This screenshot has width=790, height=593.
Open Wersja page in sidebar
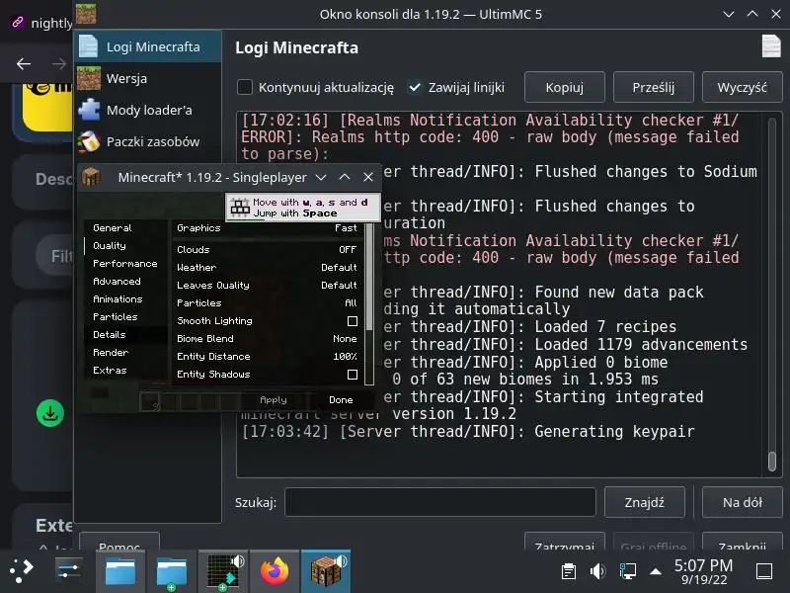[x=148, y=79]
